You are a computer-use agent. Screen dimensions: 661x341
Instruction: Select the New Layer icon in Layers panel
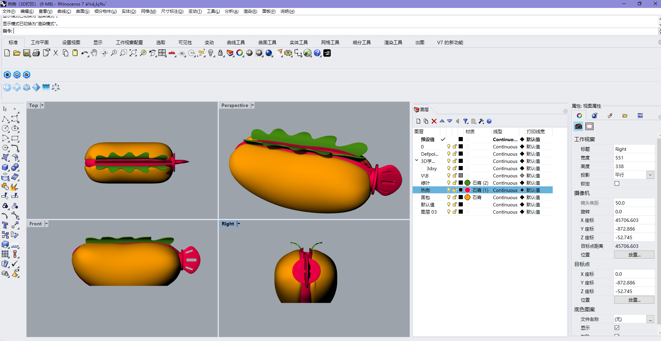click(x=419, y=121)
